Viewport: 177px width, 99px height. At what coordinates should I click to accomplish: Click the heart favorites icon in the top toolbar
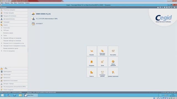tap(169, 7)
